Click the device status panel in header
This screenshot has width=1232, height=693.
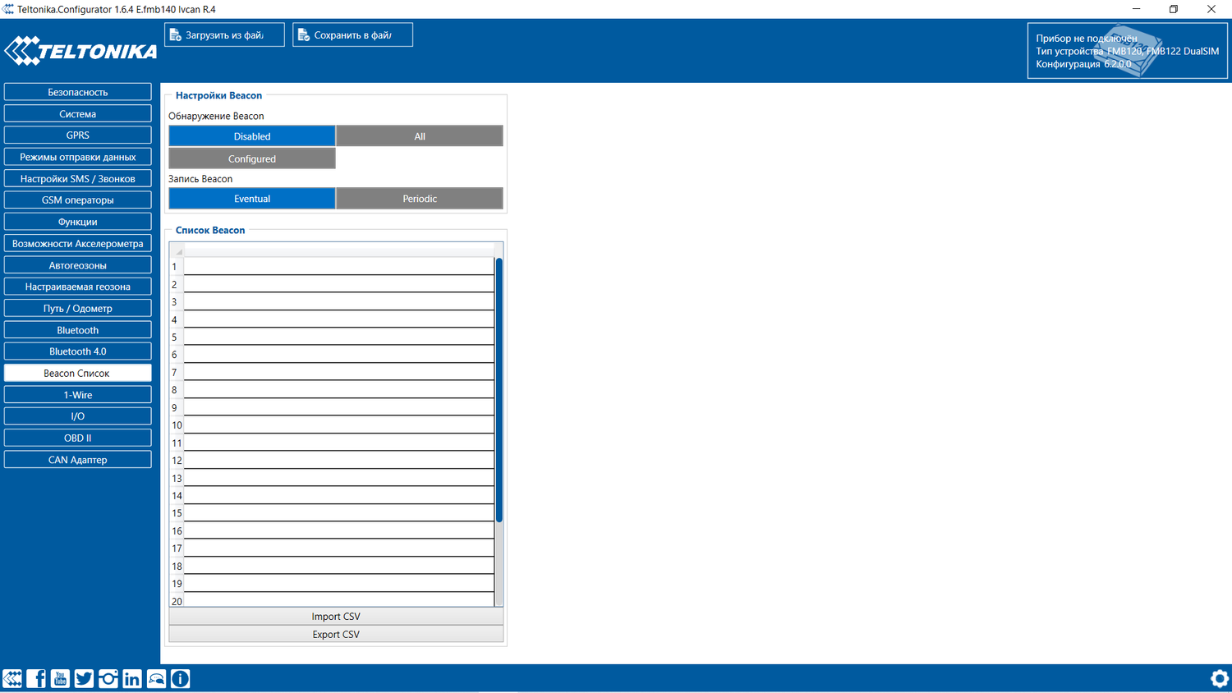[1127, 51]
